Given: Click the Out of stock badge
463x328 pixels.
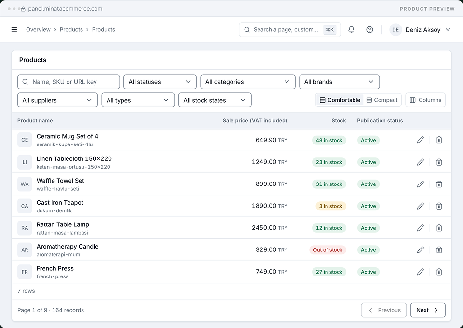Looking at the screenshot, I should 328,250.
